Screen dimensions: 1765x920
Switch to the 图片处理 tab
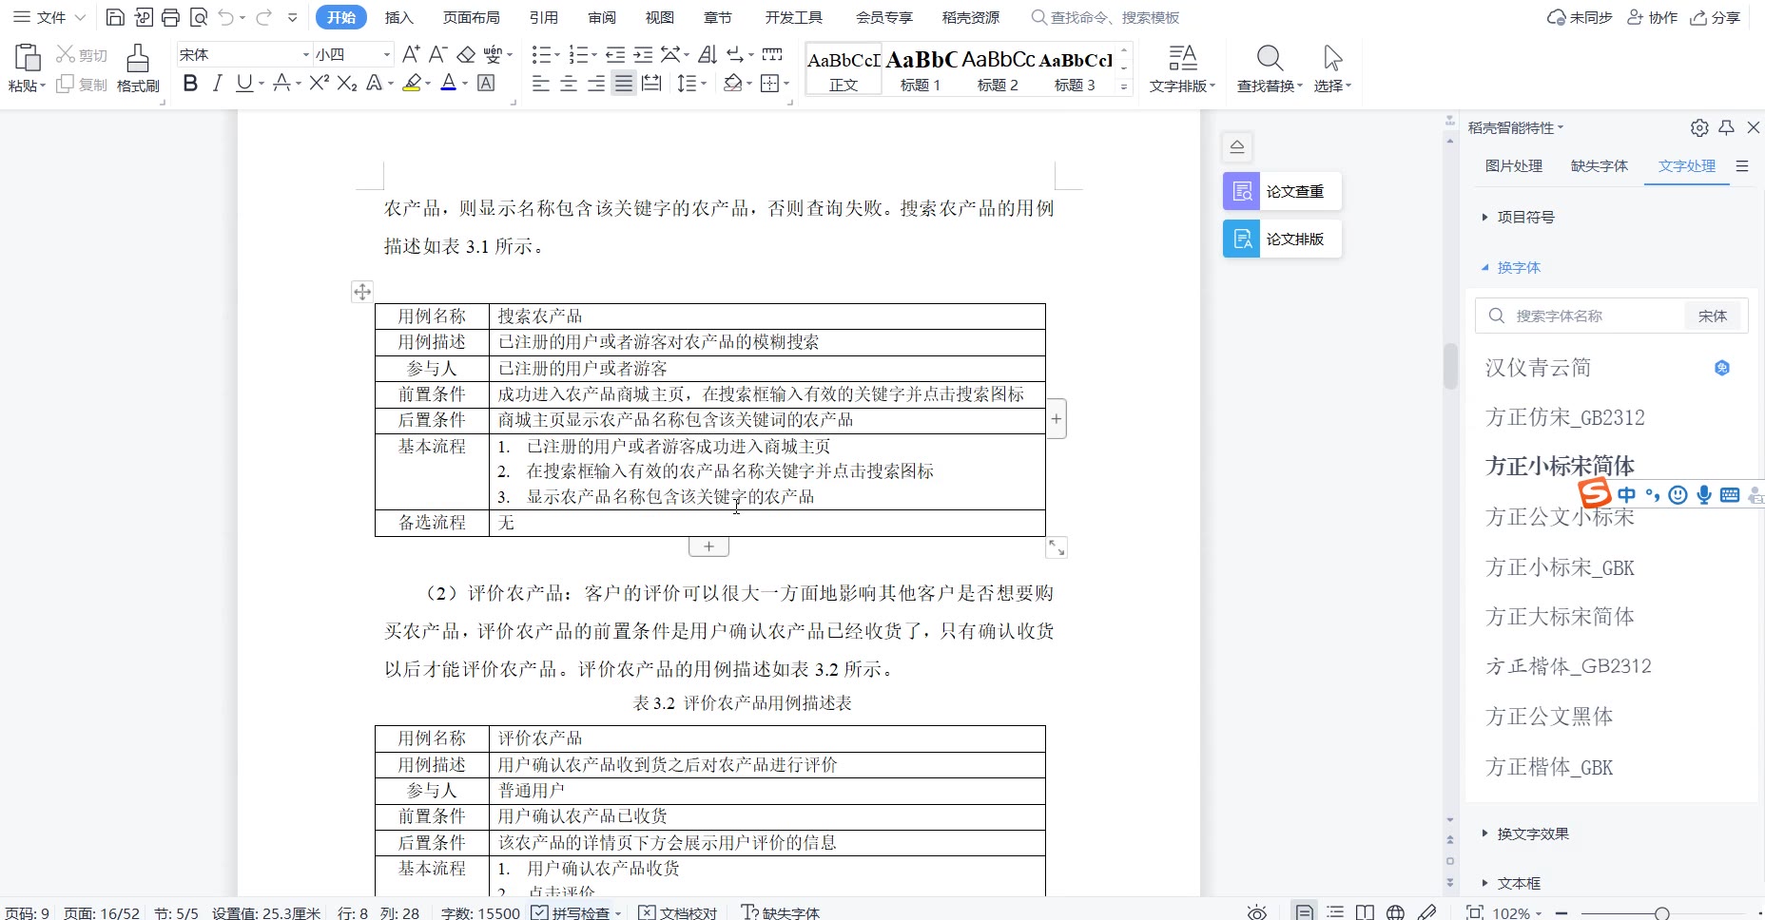pyautogui.click(x=1513, y=165)
